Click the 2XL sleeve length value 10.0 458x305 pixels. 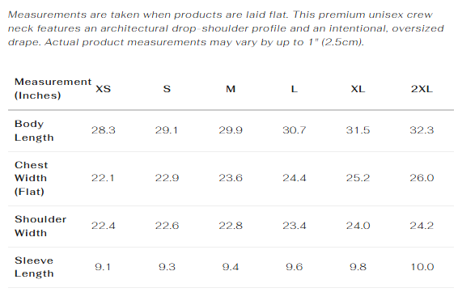[x=422, y=267]
